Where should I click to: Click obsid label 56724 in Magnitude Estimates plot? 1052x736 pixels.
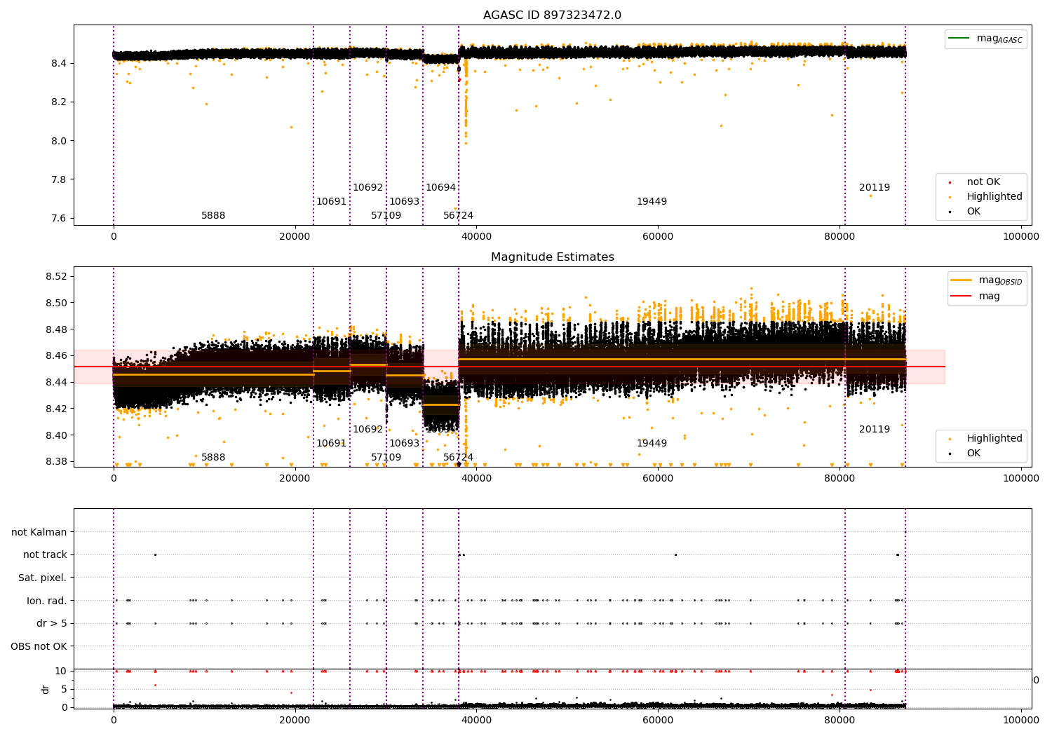458,458
